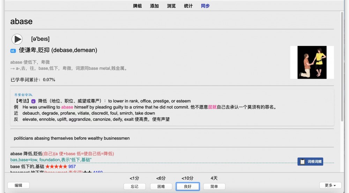Image resolution: width=349 pixels, height=193 pixels.
Task: Open the 更多 dropdown menu
Action: (330, 185)
